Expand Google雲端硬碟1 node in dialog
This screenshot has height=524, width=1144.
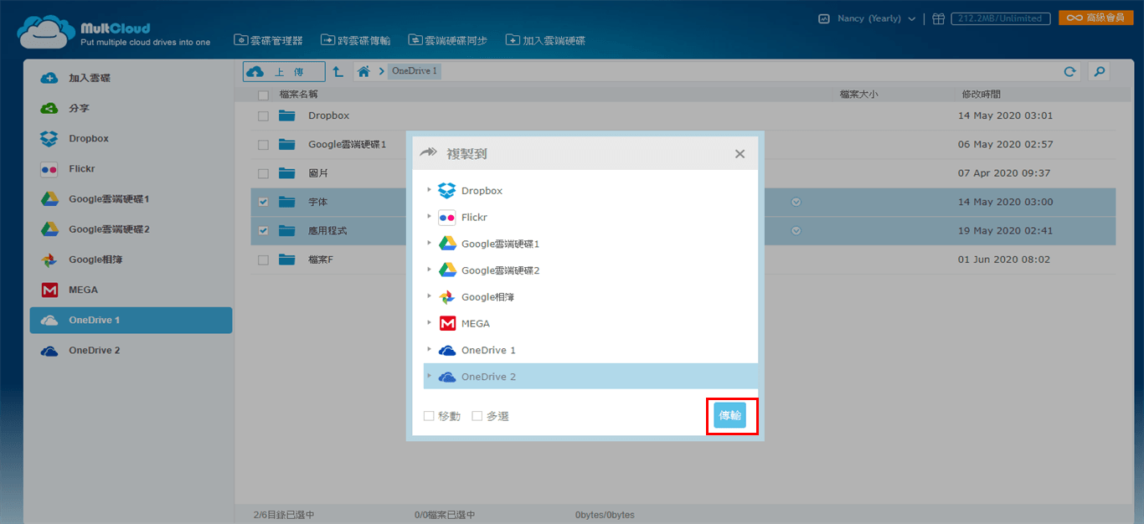430,243
